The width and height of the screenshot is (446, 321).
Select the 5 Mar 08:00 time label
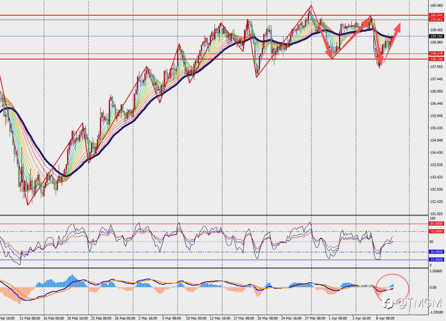[172, 318]
